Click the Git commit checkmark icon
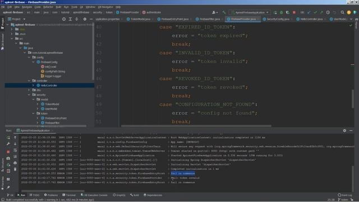This screenshot has width=359, height=202. point(315,12)
